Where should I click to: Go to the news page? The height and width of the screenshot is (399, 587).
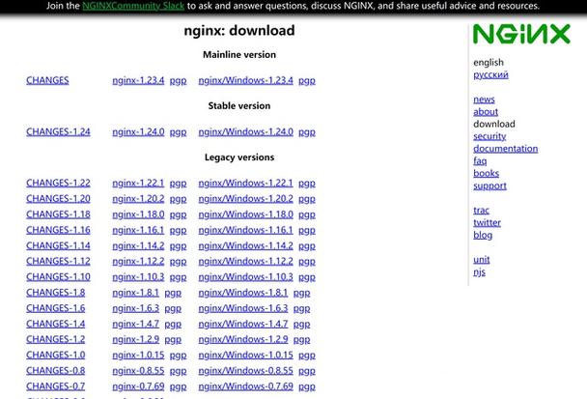tap(484, 100)
